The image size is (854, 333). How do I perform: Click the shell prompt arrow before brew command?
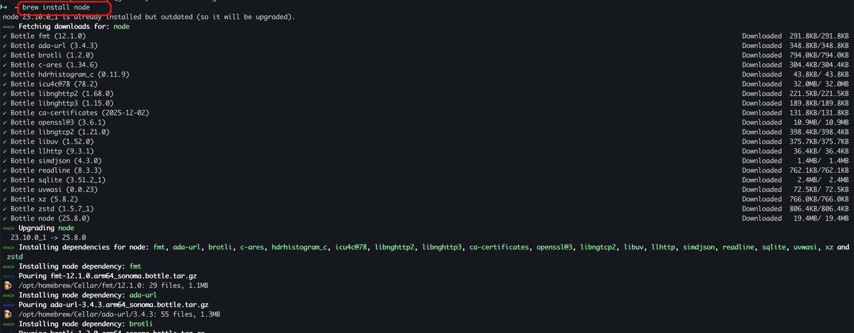(x=5, y=7)
